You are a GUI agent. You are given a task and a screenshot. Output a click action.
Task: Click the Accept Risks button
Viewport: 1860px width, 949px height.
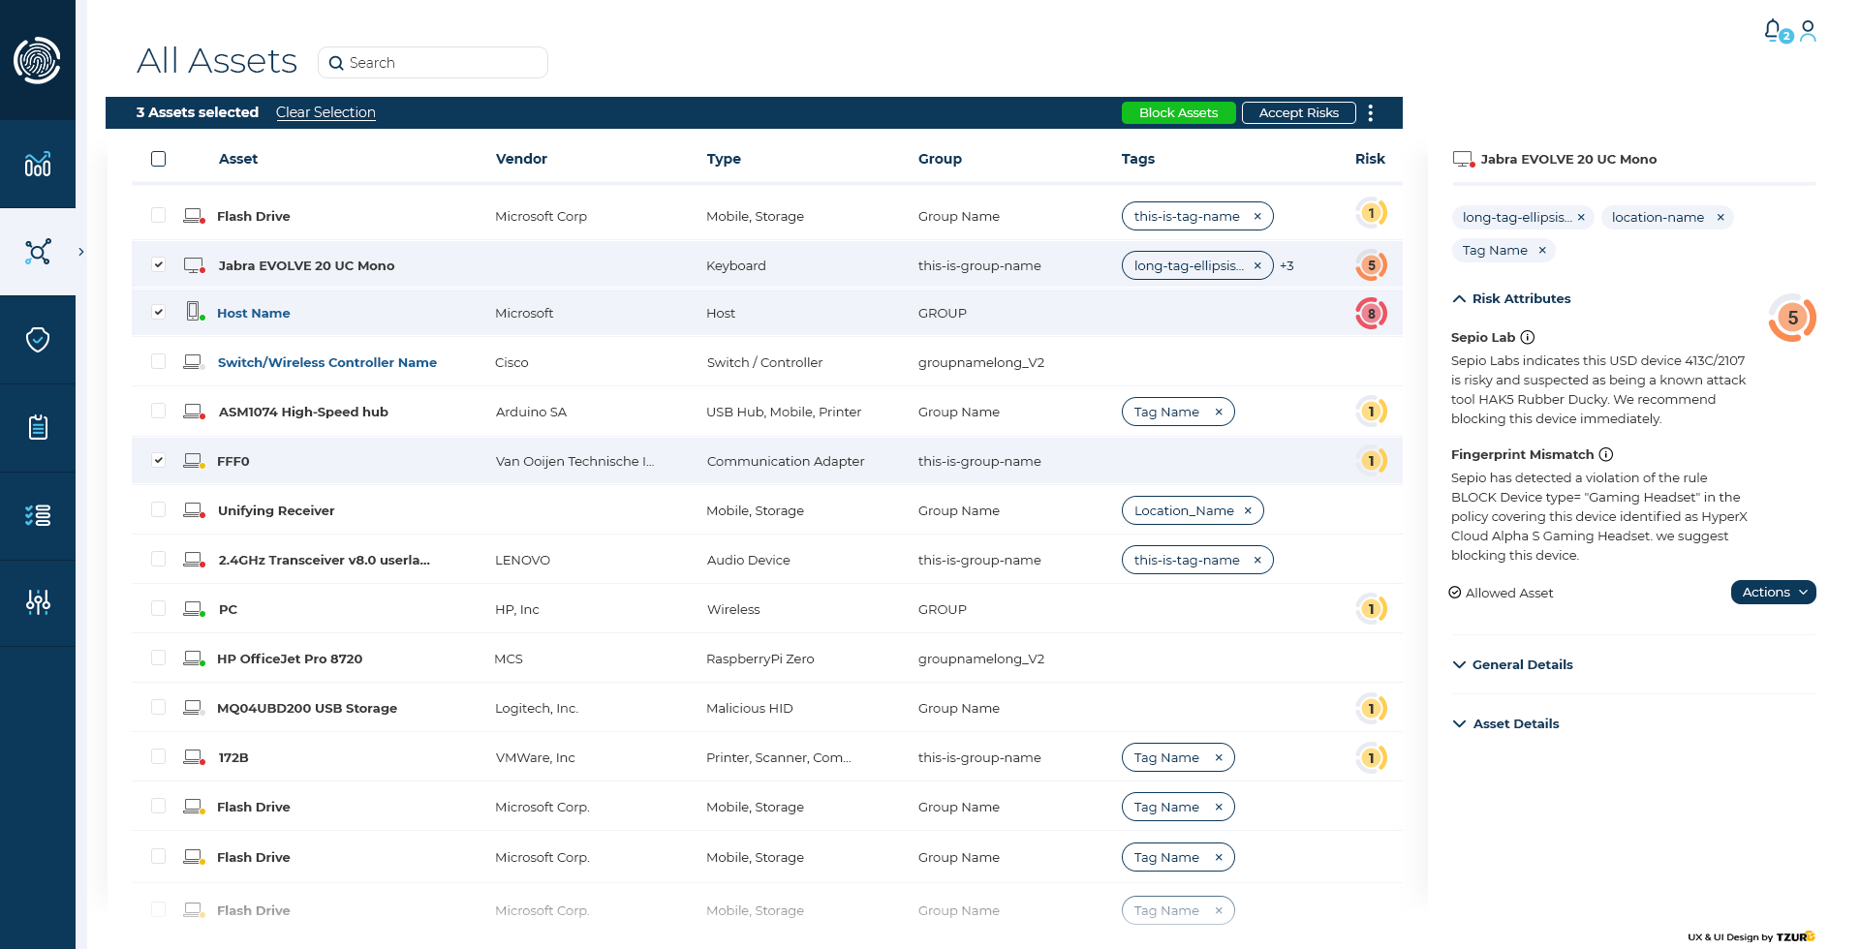tap(1298, 113)
